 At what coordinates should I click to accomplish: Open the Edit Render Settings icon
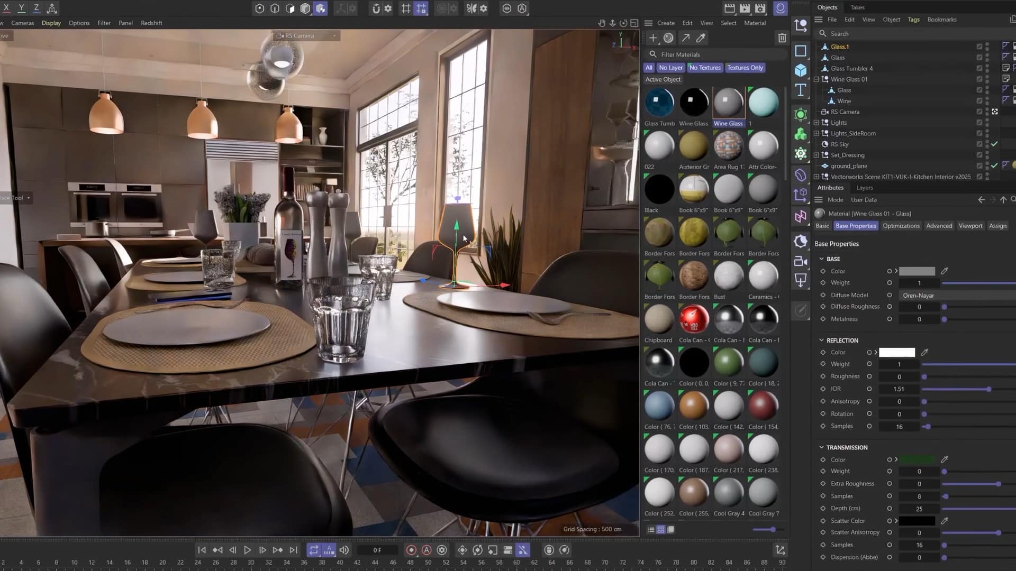760,8
